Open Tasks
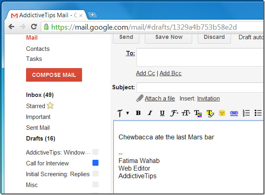This screenshot has width=265, height=195. point(34,59)
